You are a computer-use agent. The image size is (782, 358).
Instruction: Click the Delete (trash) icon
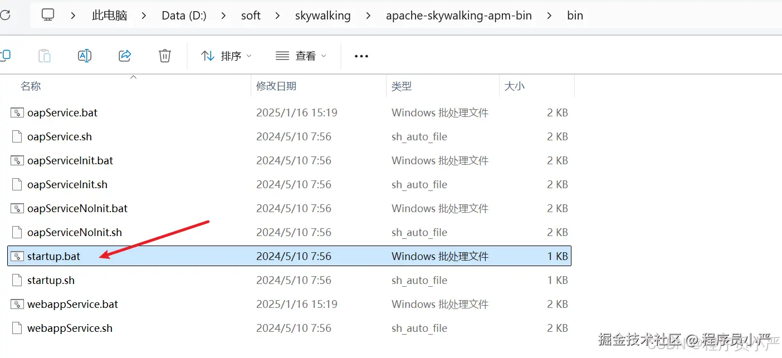164,55
